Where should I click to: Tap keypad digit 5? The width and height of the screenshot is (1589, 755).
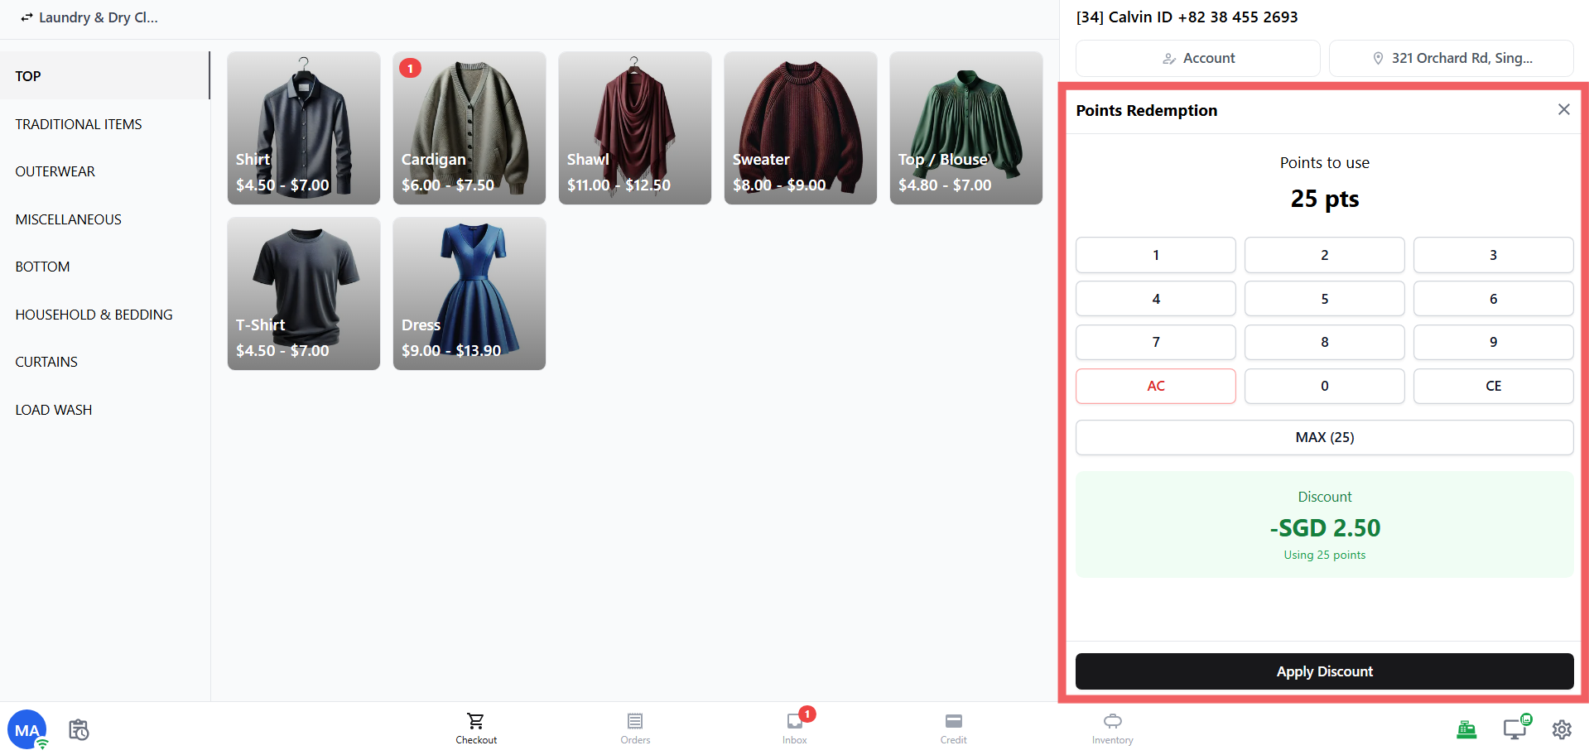(1325, 299)
